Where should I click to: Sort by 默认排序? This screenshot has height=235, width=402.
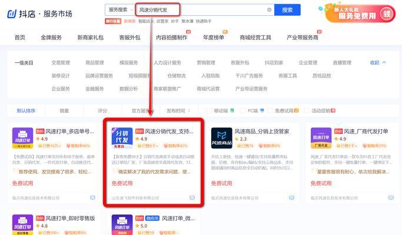coord(26,110)
